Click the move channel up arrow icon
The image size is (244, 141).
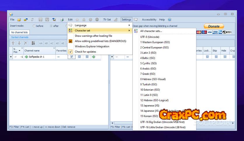pos(13,43)
